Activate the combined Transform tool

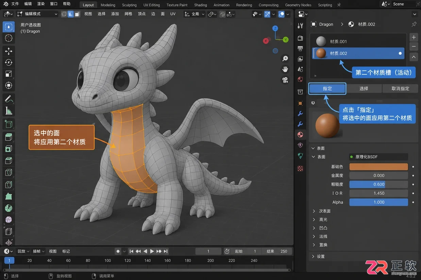coord(9,85)
